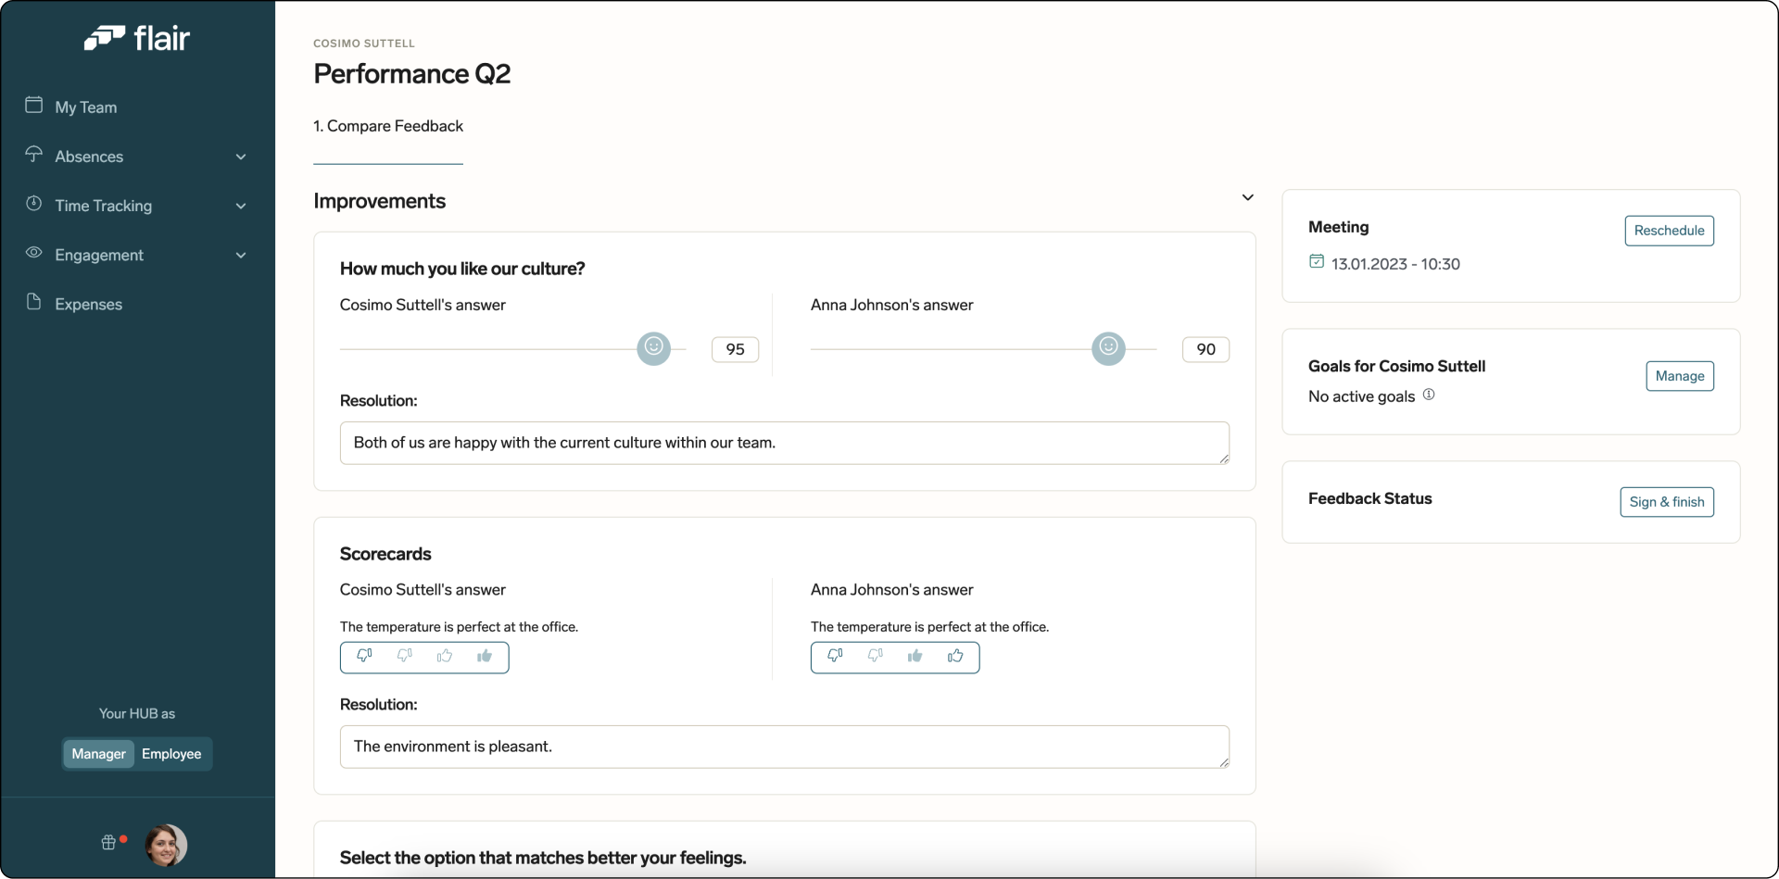Click the Engagement eye icon
This screenshot has height=879, width=1779.
tap(33, 254)
